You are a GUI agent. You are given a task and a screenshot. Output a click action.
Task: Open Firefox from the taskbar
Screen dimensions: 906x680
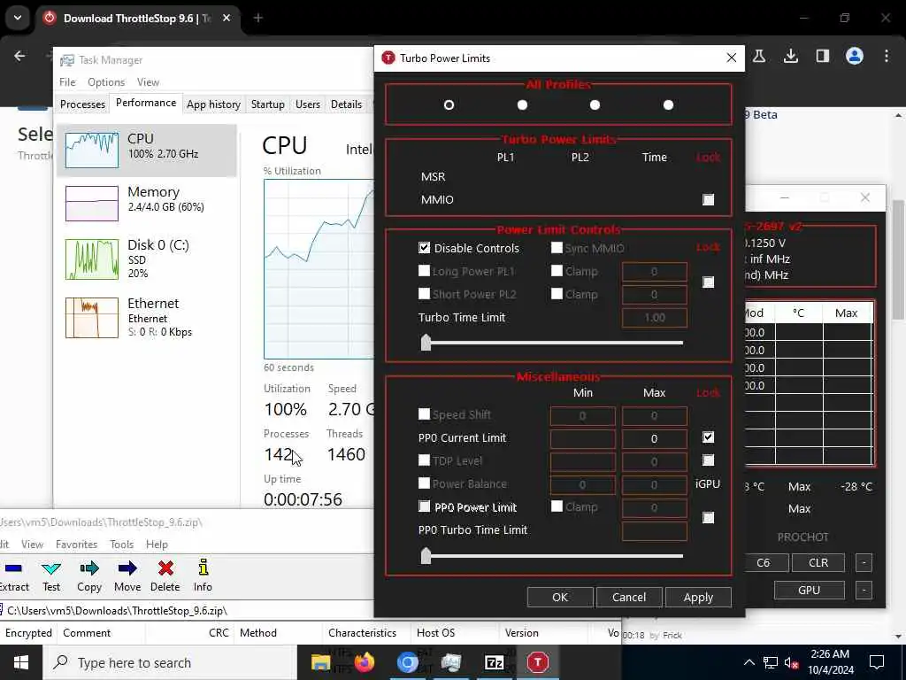(x=364, y=662)
